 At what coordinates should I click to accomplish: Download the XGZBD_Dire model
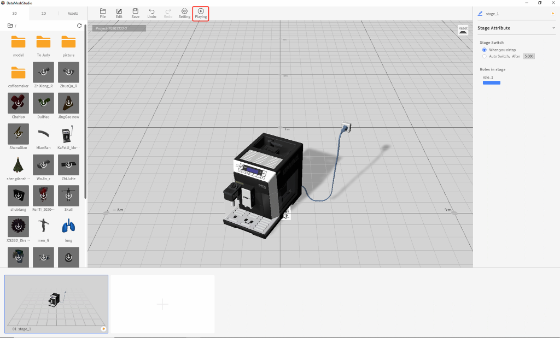tap(18, 227)
